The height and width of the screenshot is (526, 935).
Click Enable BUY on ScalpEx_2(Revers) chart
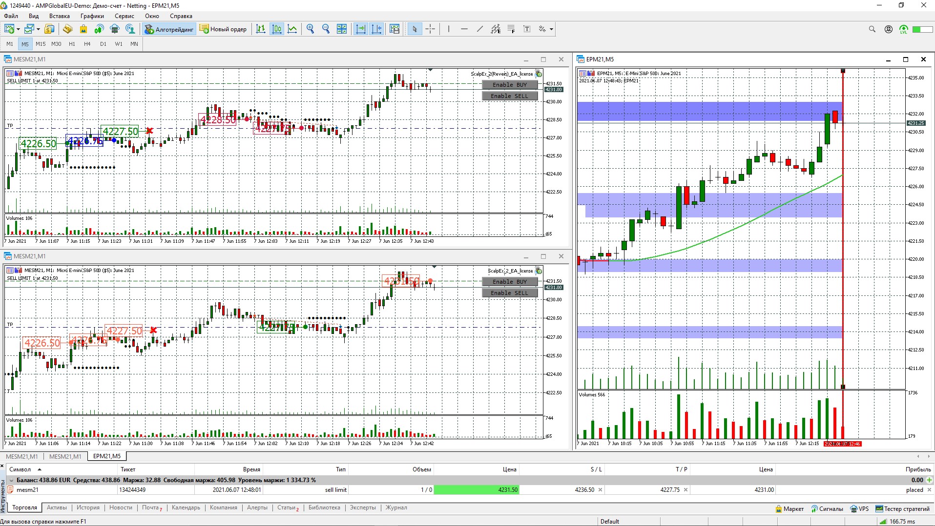click(510, 85)
